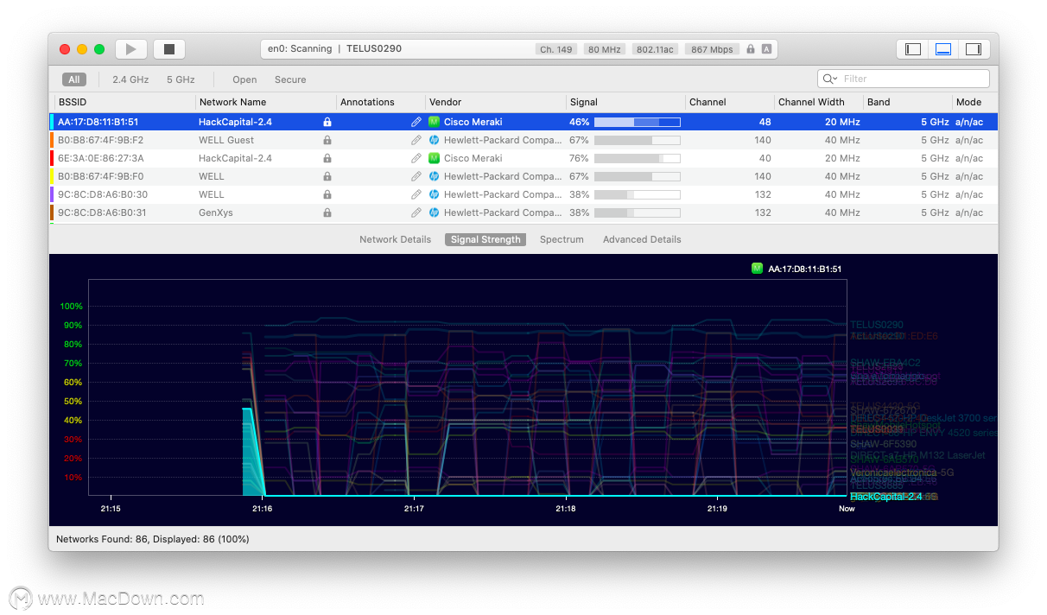The width and height of the screenshot is (1047, 615).
Task: Click the red color swatch for 6E:3A:0E:86:27:3A
Action: click(52, 158)
